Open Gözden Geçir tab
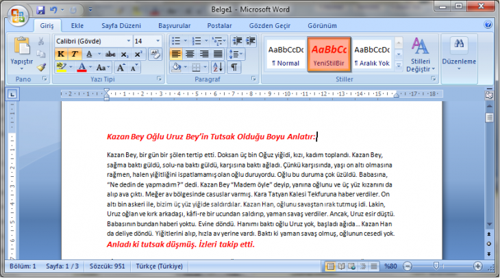This screenshot has width=500, height=278. click(270, 26)
